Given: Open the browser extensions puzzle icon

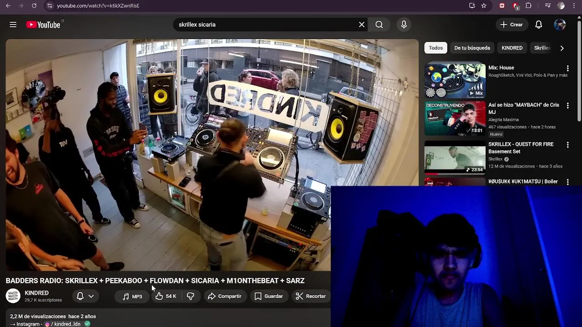Looking at the screenshot, I should pos(528,5).
